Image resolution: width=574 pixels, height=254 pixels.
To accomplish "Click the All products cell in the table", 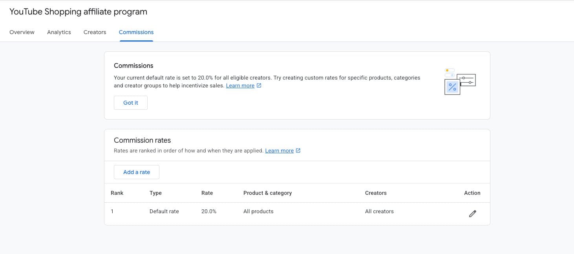I will pyautogui.click(x=258, y=211).
